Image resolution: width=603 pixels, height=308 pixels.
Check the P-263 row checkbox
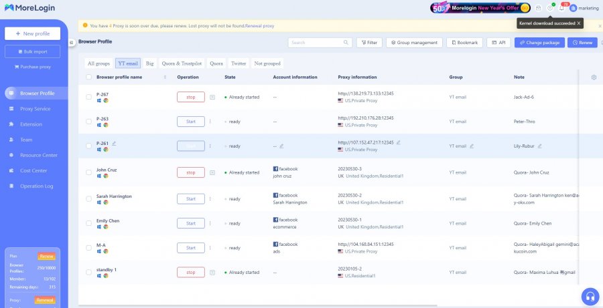(89, 122)
